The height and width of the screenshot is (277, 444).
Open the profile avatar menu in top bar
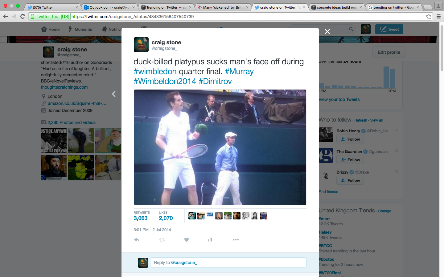366,29
